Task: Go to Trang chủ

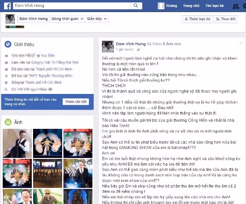Action: pos(191,6)
